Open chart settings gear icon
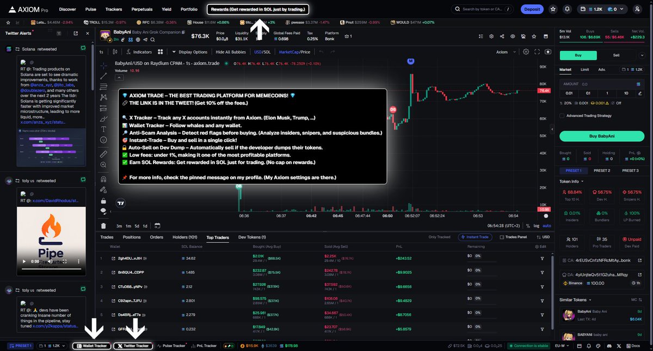The width and height of the screenshot is (653, 351). pyautogui.click(x=526, y=52)
